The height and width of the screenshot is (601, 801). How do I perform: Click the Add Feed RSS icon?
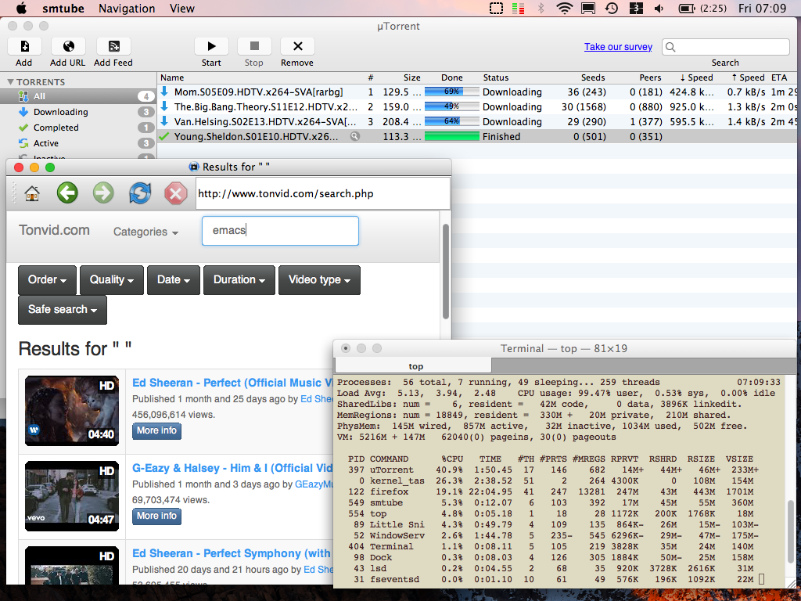tap(113, 46)
